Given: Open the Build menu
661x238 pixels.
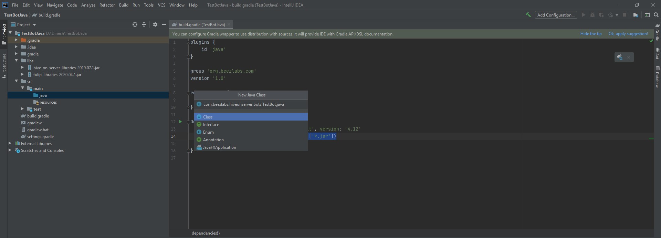Looking at the screenshot, I should tap(124, 5).
